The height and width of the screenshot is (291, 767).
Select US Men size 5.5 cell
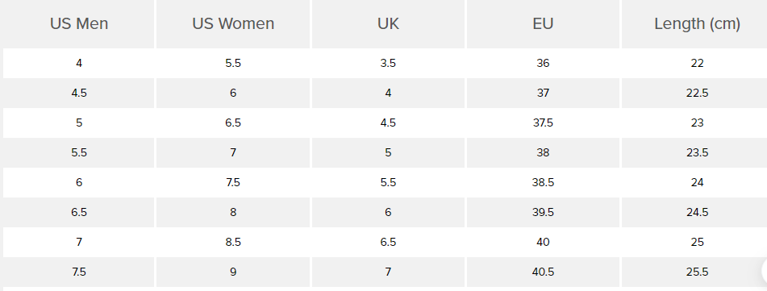coord(79,152)
